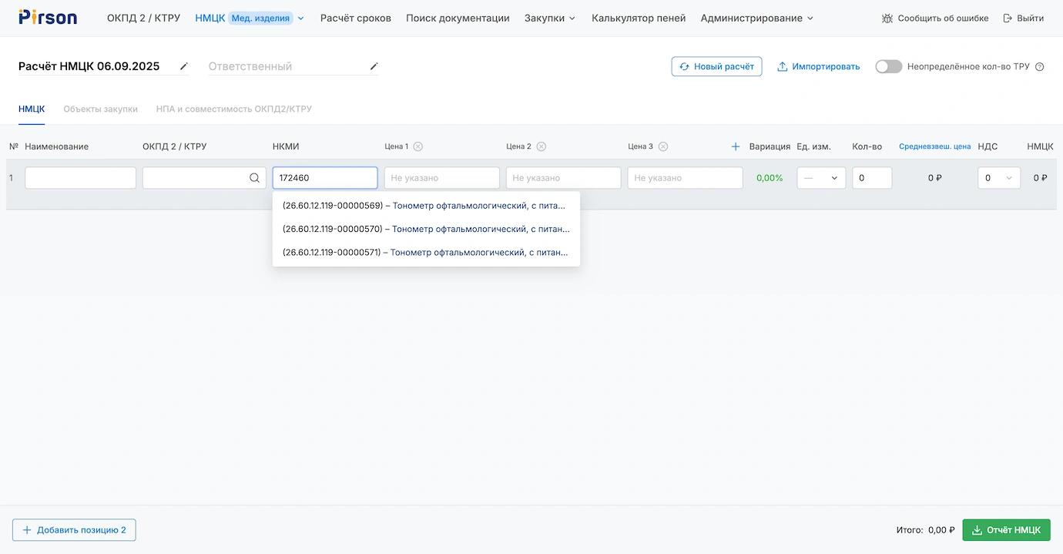Viewport: 1063px width, 554px height.
Task: Switch to Объекты закупки tab
Action: [100, 109]
